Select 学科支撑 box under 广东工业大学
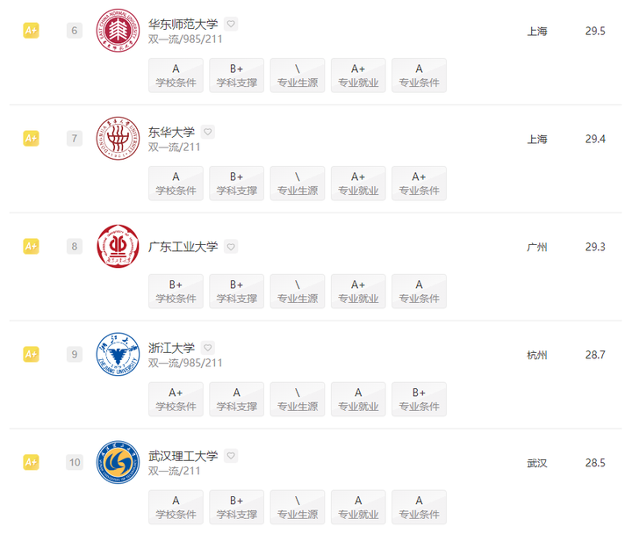 237,292
